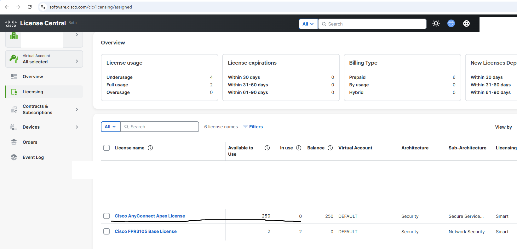
Task: Click the browser back arrow
Action: coord(7,7)
